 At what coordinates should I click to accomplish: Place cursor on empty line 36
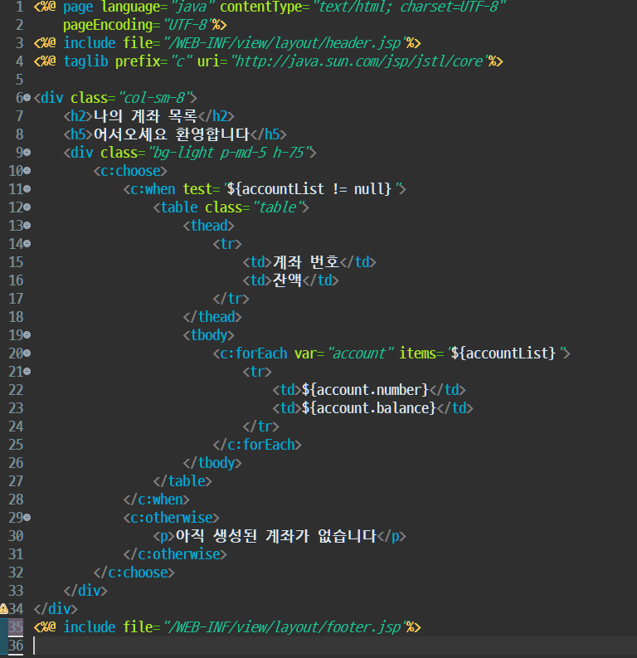click(334, 646)
